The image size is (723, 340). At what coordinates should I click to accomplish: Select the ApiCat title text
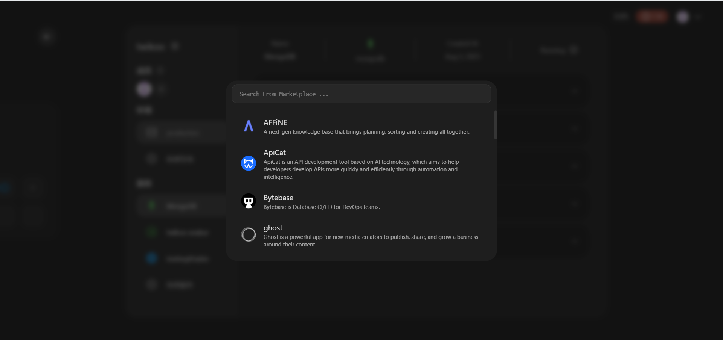[x=275, y=153]
